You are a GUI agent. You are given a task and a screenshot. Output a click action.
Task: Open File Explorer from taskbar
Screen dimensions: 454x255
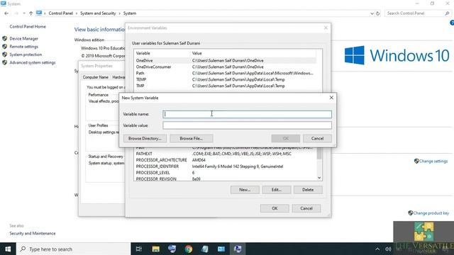(156, 249)
